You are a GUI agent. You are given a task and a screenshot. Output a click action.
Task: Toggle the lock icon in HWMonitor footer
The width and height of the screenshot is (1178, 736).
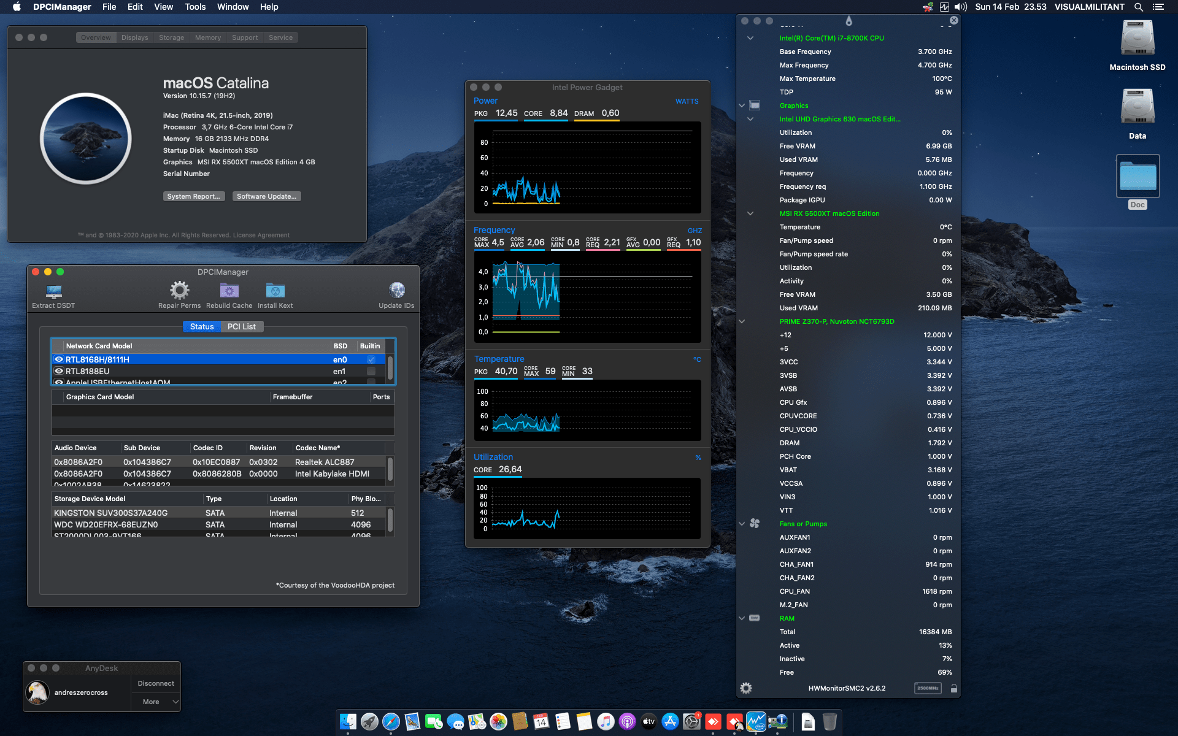pyautogui.click(x=954, y=688)
